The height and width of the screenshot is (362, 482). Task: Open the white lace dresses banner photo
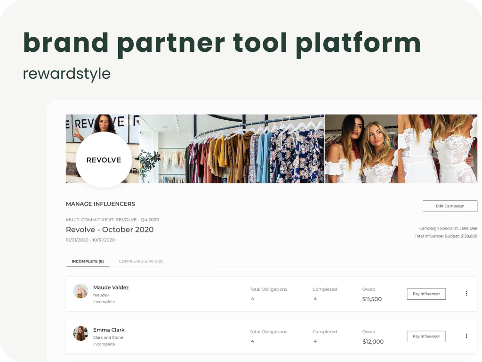point(438,149)
